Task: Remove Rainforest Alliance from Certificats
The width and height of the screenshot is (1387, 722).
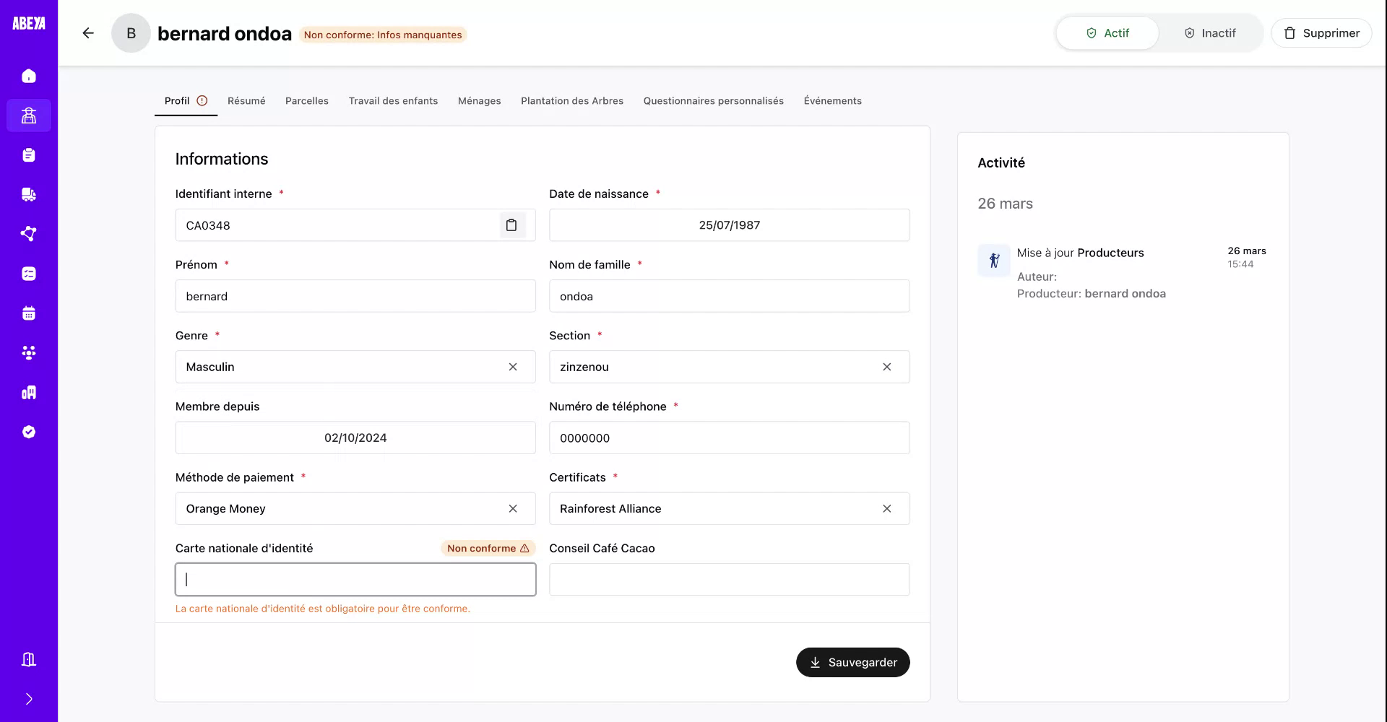Action: pos(887,508)
